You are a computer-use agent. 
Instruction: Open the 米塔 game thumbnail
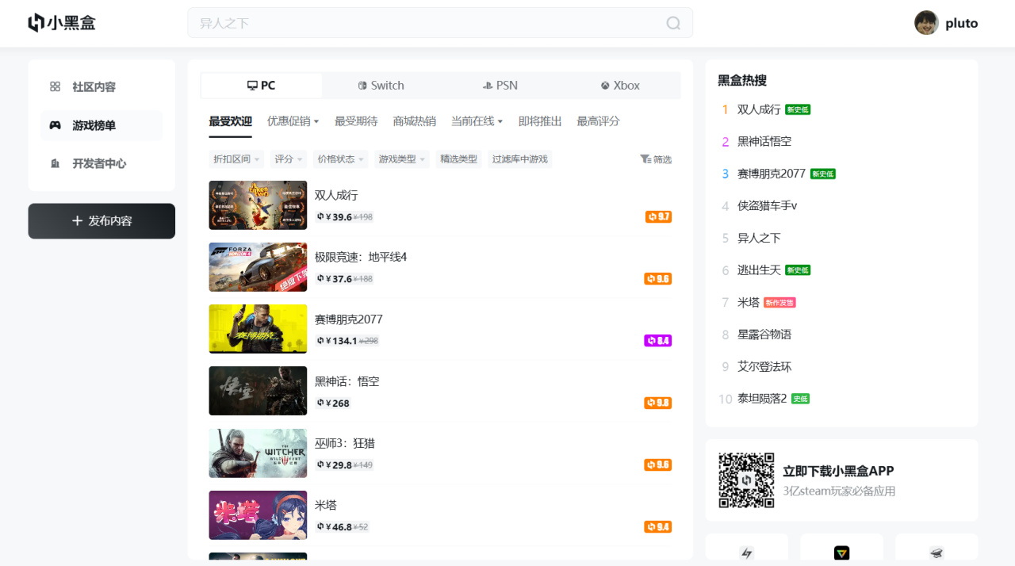click(258, 515)
